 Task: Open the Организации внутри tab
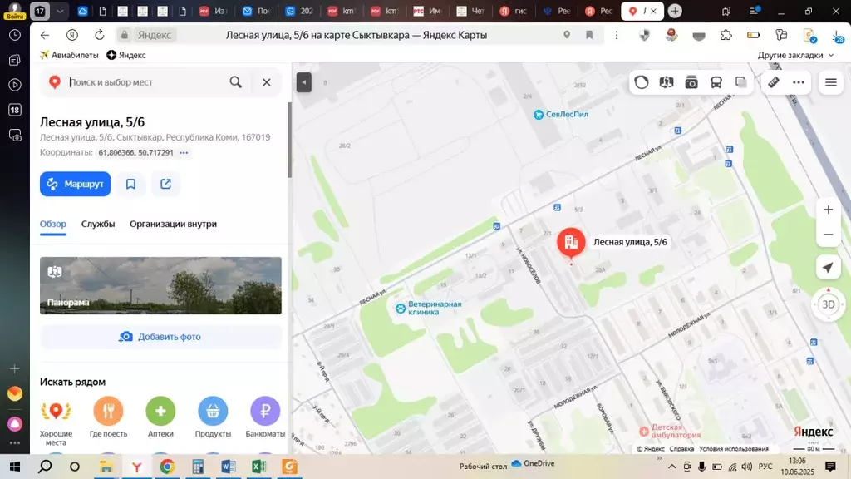173,224
